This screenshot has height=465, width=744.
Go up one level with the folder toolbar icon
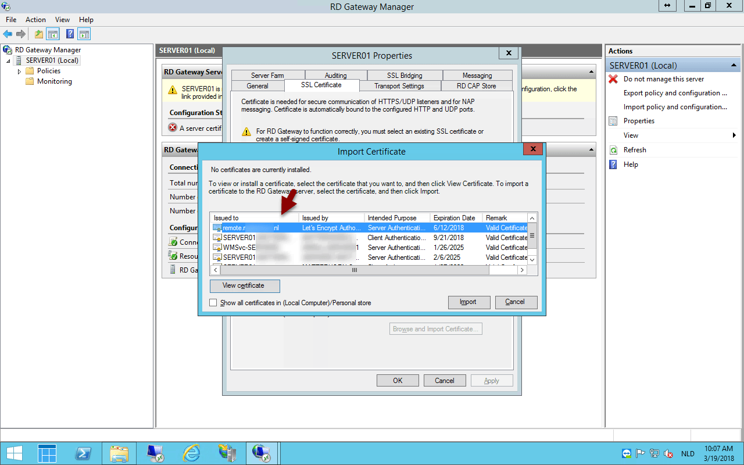coord(39,34)
